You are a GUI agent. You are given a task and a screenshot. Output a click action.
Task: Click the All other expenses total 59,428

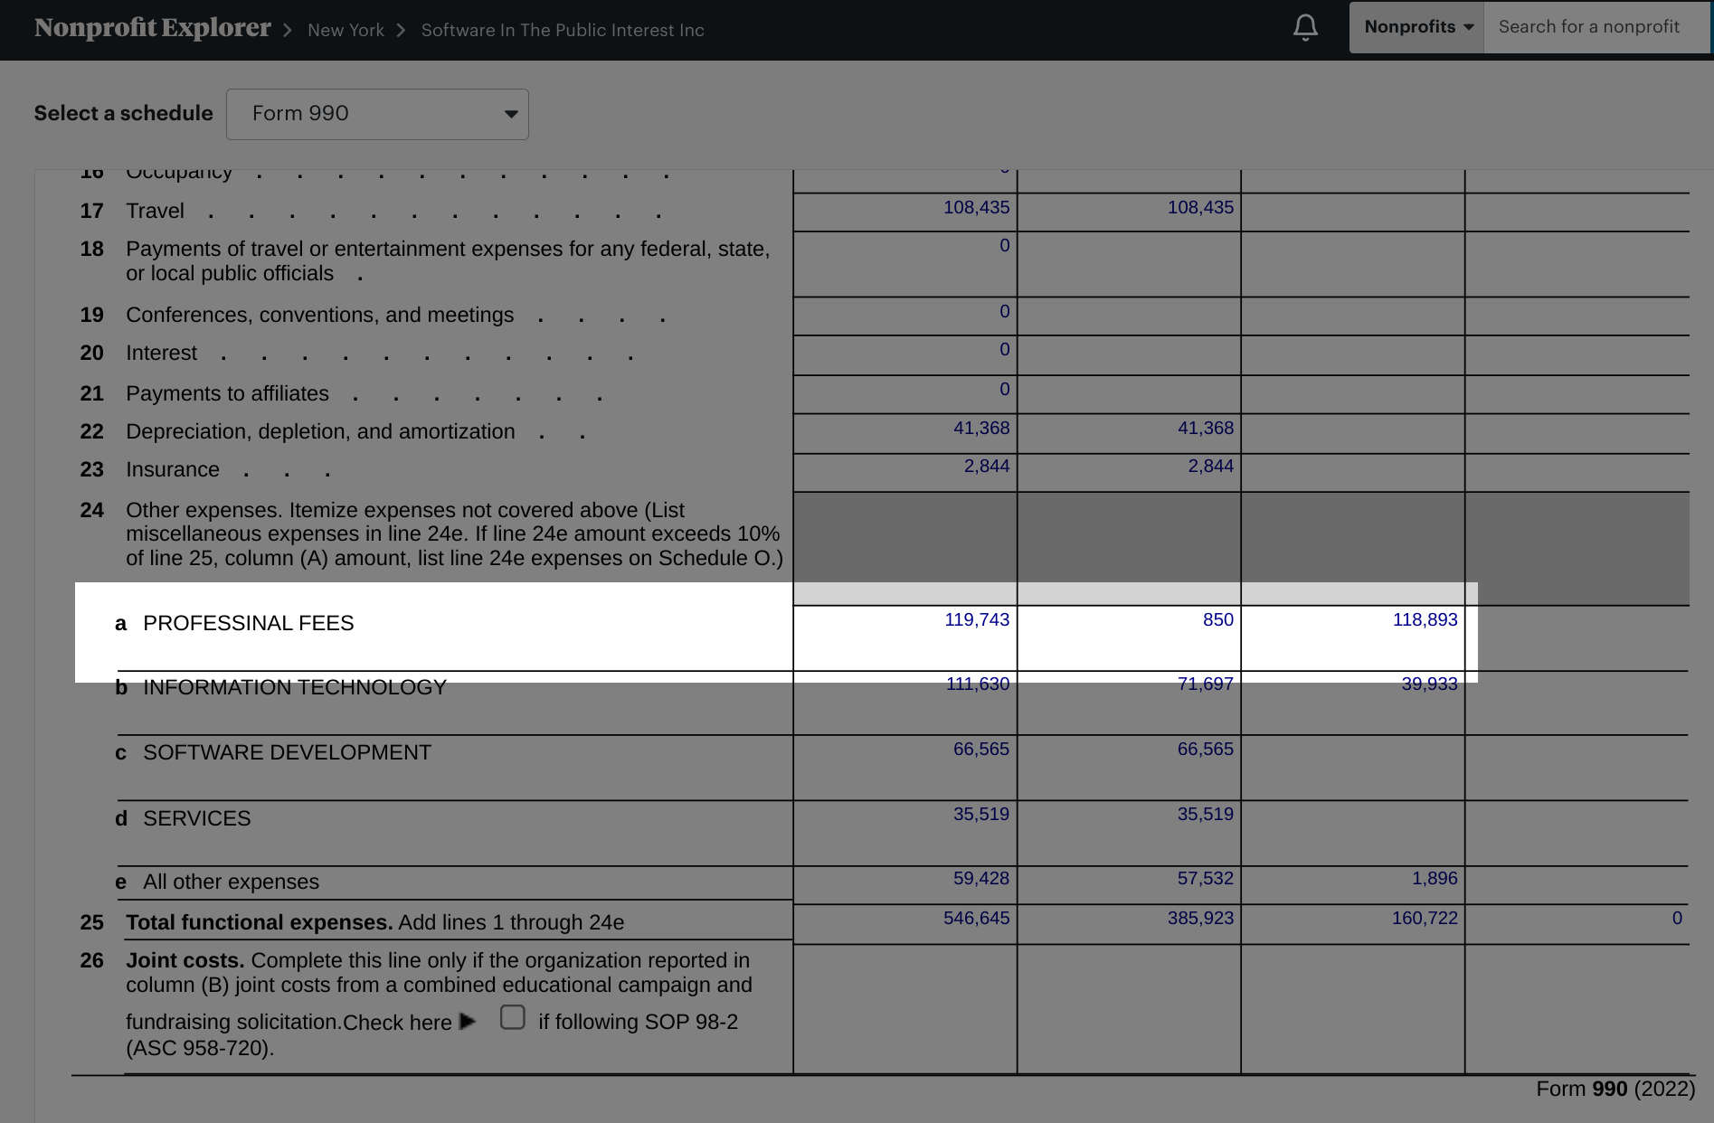tap(980, 878)
